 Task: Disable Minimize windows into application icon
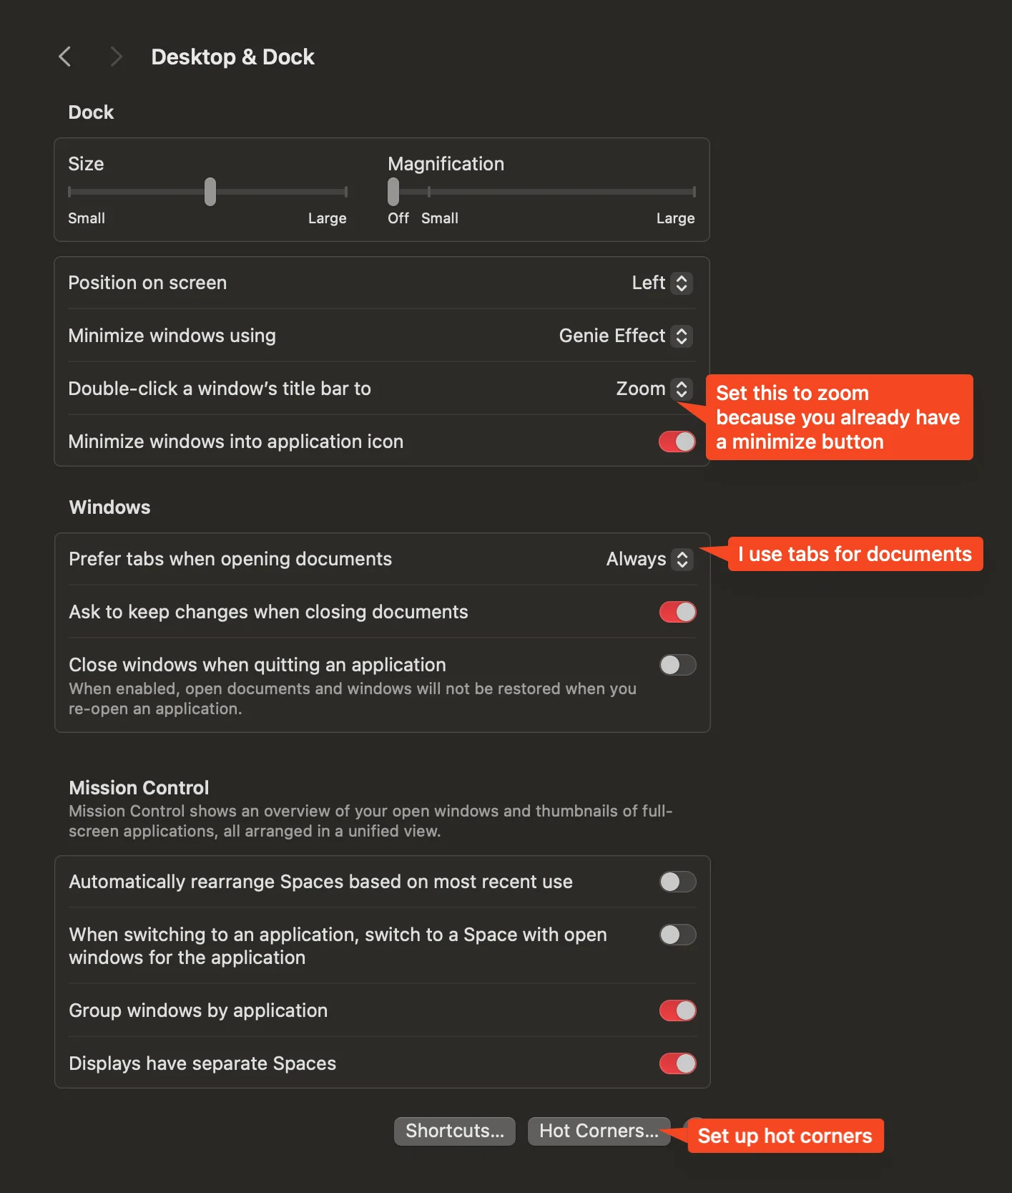677,442
